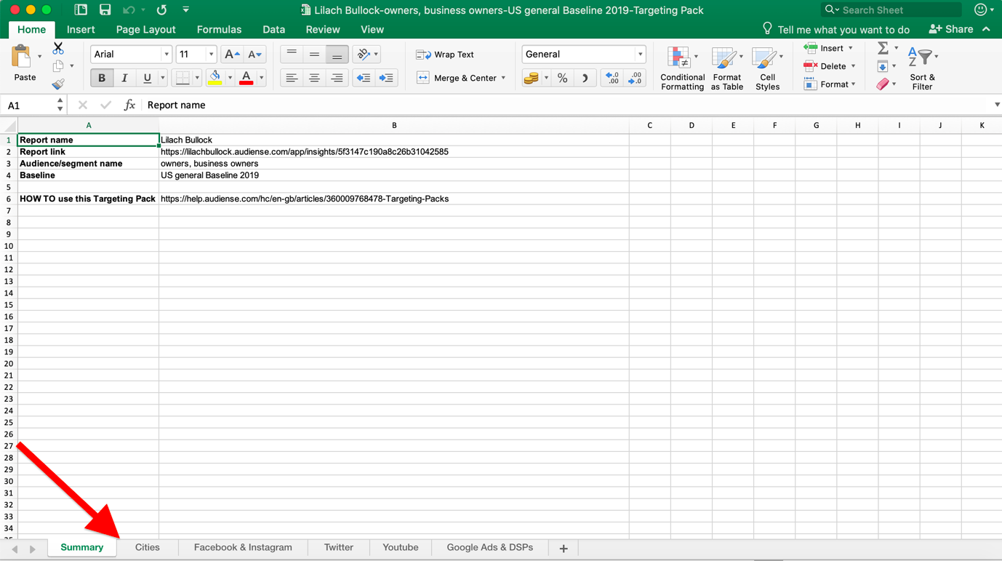
Task: Open the feedback smiley icon
Action: tap(980, 9)
